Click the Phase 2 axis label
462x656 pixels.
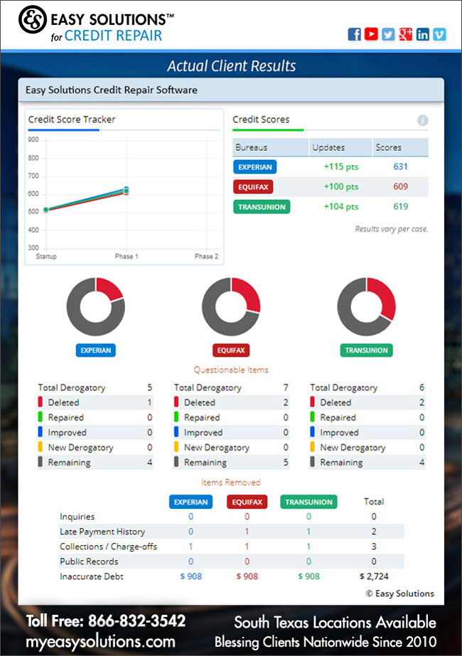click(x=206, y=257)
